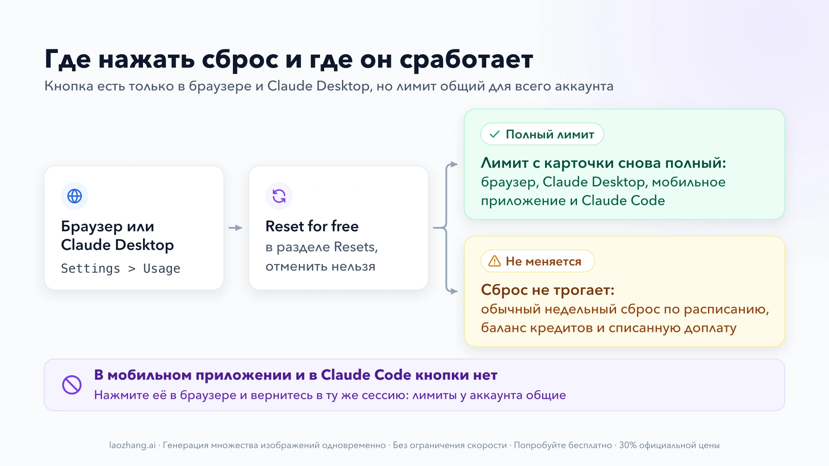Click the text браузер, Claude Desktop, мобильное приложение
The image size is (829, 466).
point(603,191)
